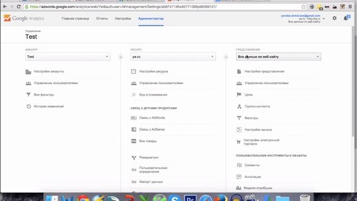Click the Все товары icon
The height and width of the screenshot is (201, 357).
pyautogui.click(x=134, y=141)
